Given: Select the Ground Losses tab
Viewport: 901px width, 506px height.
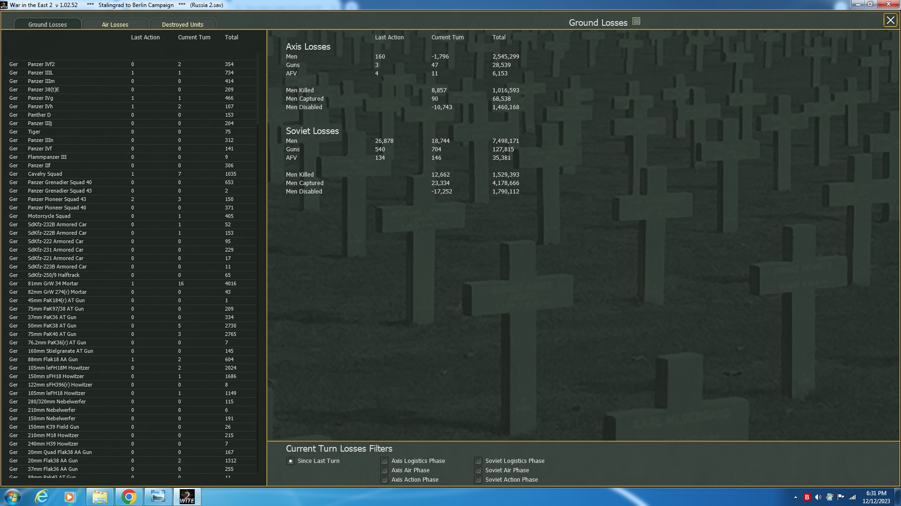Looking at the screenshot, I should 47,24.
